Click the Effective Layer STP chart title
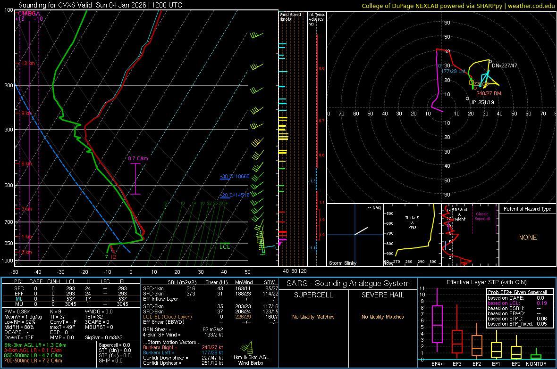Screen dimensions: 557x369 click(486, 282)
